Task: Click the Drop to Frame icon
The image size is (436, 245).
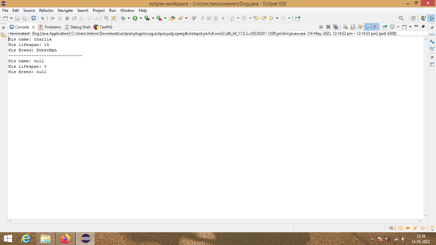Action: pyautogui.click(x=106, y=18)
